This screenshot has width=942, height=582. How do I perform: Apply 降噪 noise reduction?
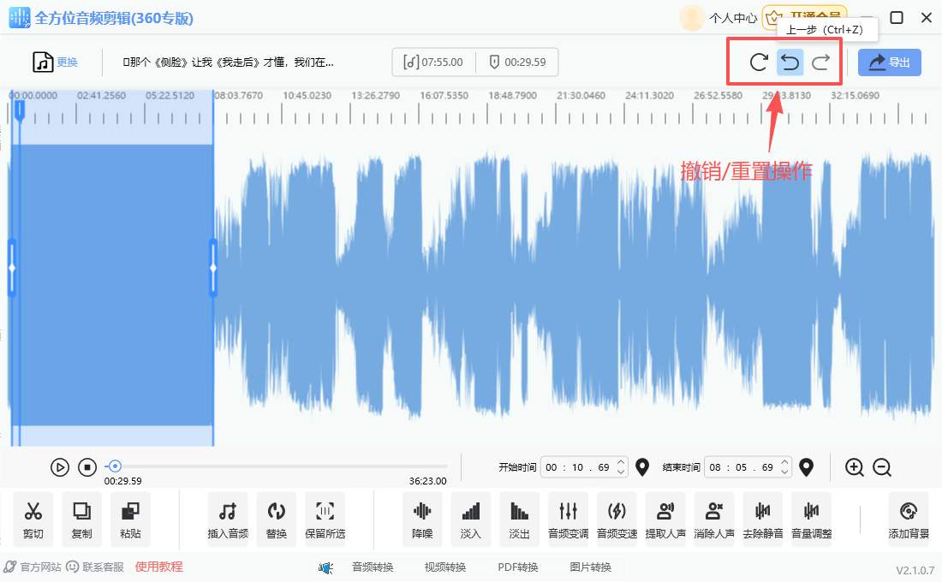pyautogui.click(x=422, y=519)
